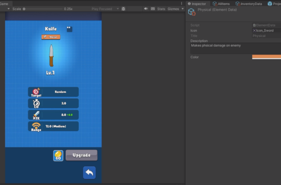Image resolution: width=281 pixels, height=185 pixels.
Task: Click the Range signal icon
Action: tap(36, 126)
